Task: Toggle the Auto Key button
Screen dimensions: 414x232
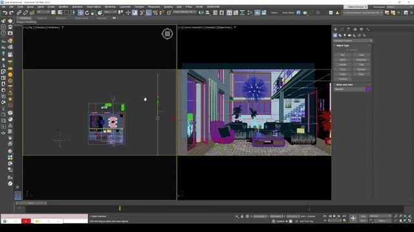Action: [364, 217]
